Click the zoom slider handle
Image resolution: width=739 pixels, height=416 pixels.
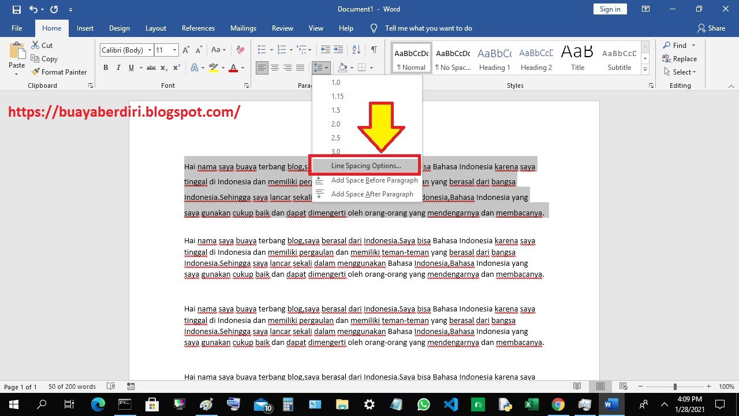[675, 387]
